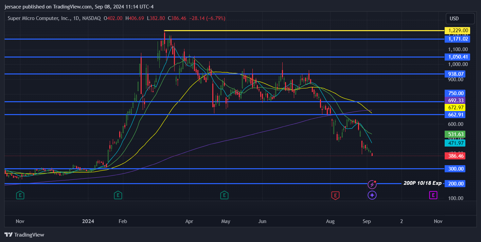Click the Sep label on the time axis
The height and width of the screenshot is (242, 481).
(x=367, y=221)
